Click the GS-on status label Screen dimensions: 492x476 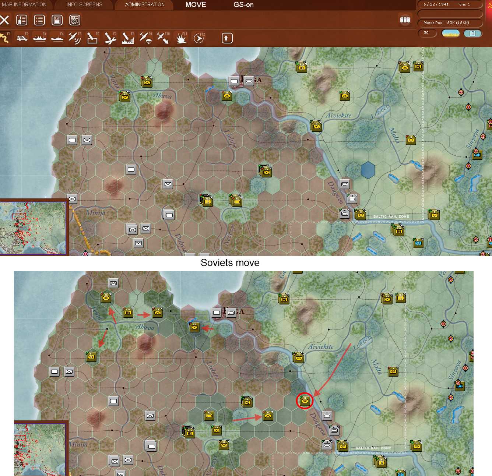[243, 5]
